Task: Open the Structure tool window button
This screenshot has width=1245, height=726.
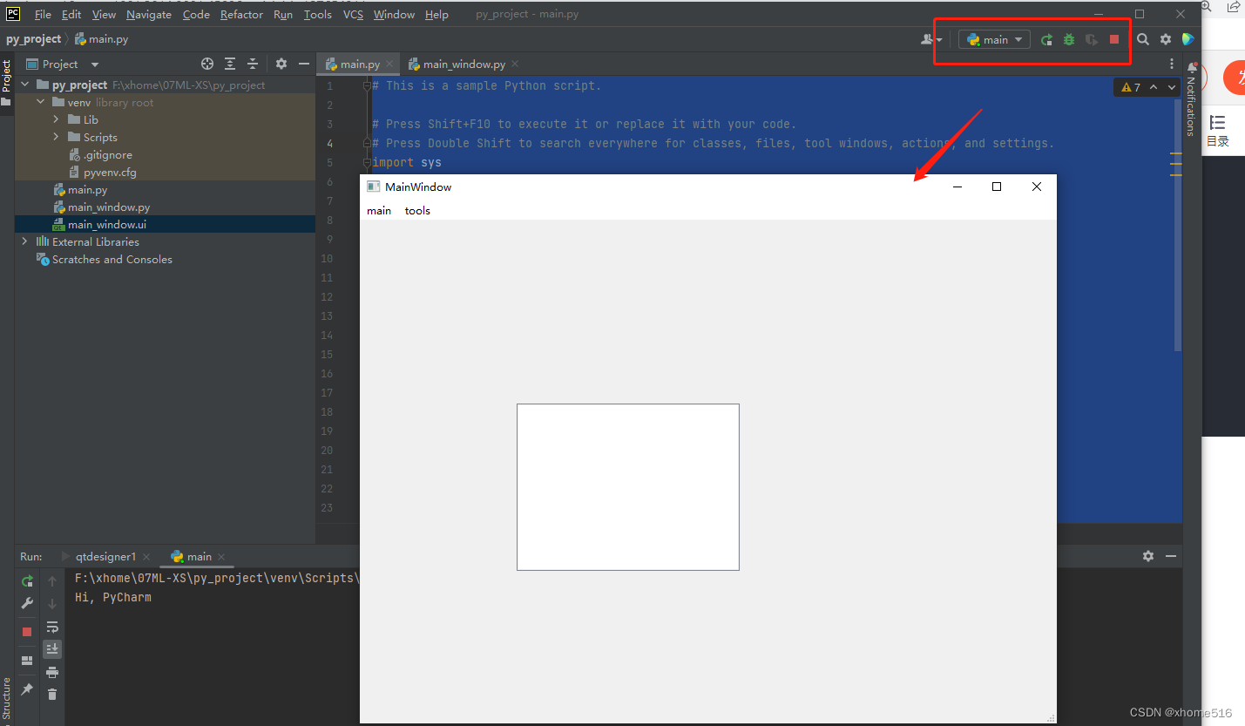Action: pos(7,699)
